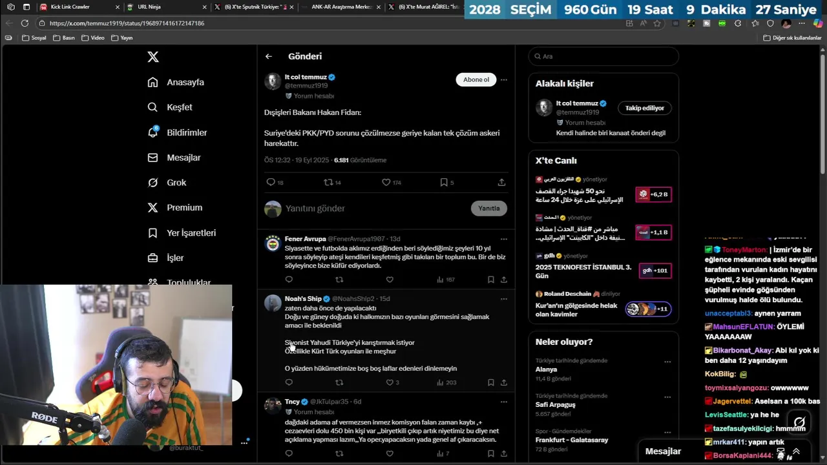Open Diğer sık kullanılanlar folder
Viewport: 827px width, 465px height.
point(792,37)
